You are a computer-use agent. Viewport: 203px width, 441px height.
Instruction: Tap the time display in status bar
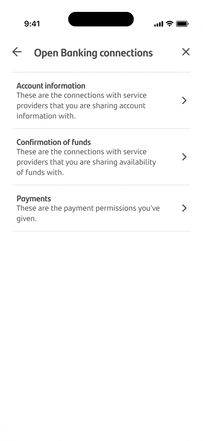tap(32, 24)
